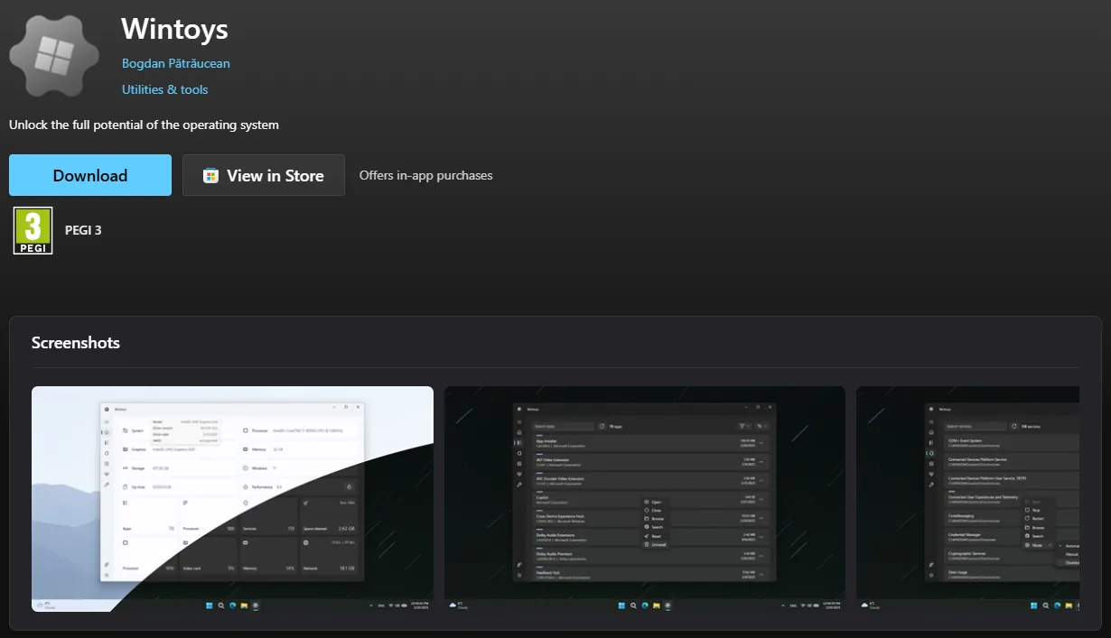This screenshot has width=1111, height=638.
Task: Click refresh icon beside the apps count
Action: tap(602, 426)
